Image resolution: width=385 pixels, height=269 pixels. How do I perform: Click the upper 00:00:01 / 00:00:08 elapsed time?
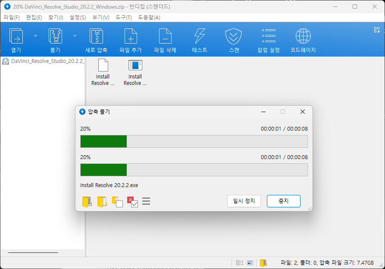point(284,129)
